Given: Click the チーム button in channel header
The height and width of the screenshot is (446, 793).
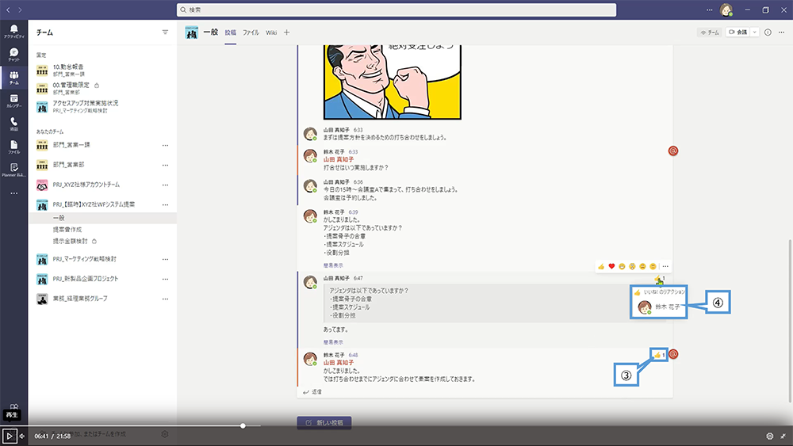Looking at the screenshot, I should 710,32.
